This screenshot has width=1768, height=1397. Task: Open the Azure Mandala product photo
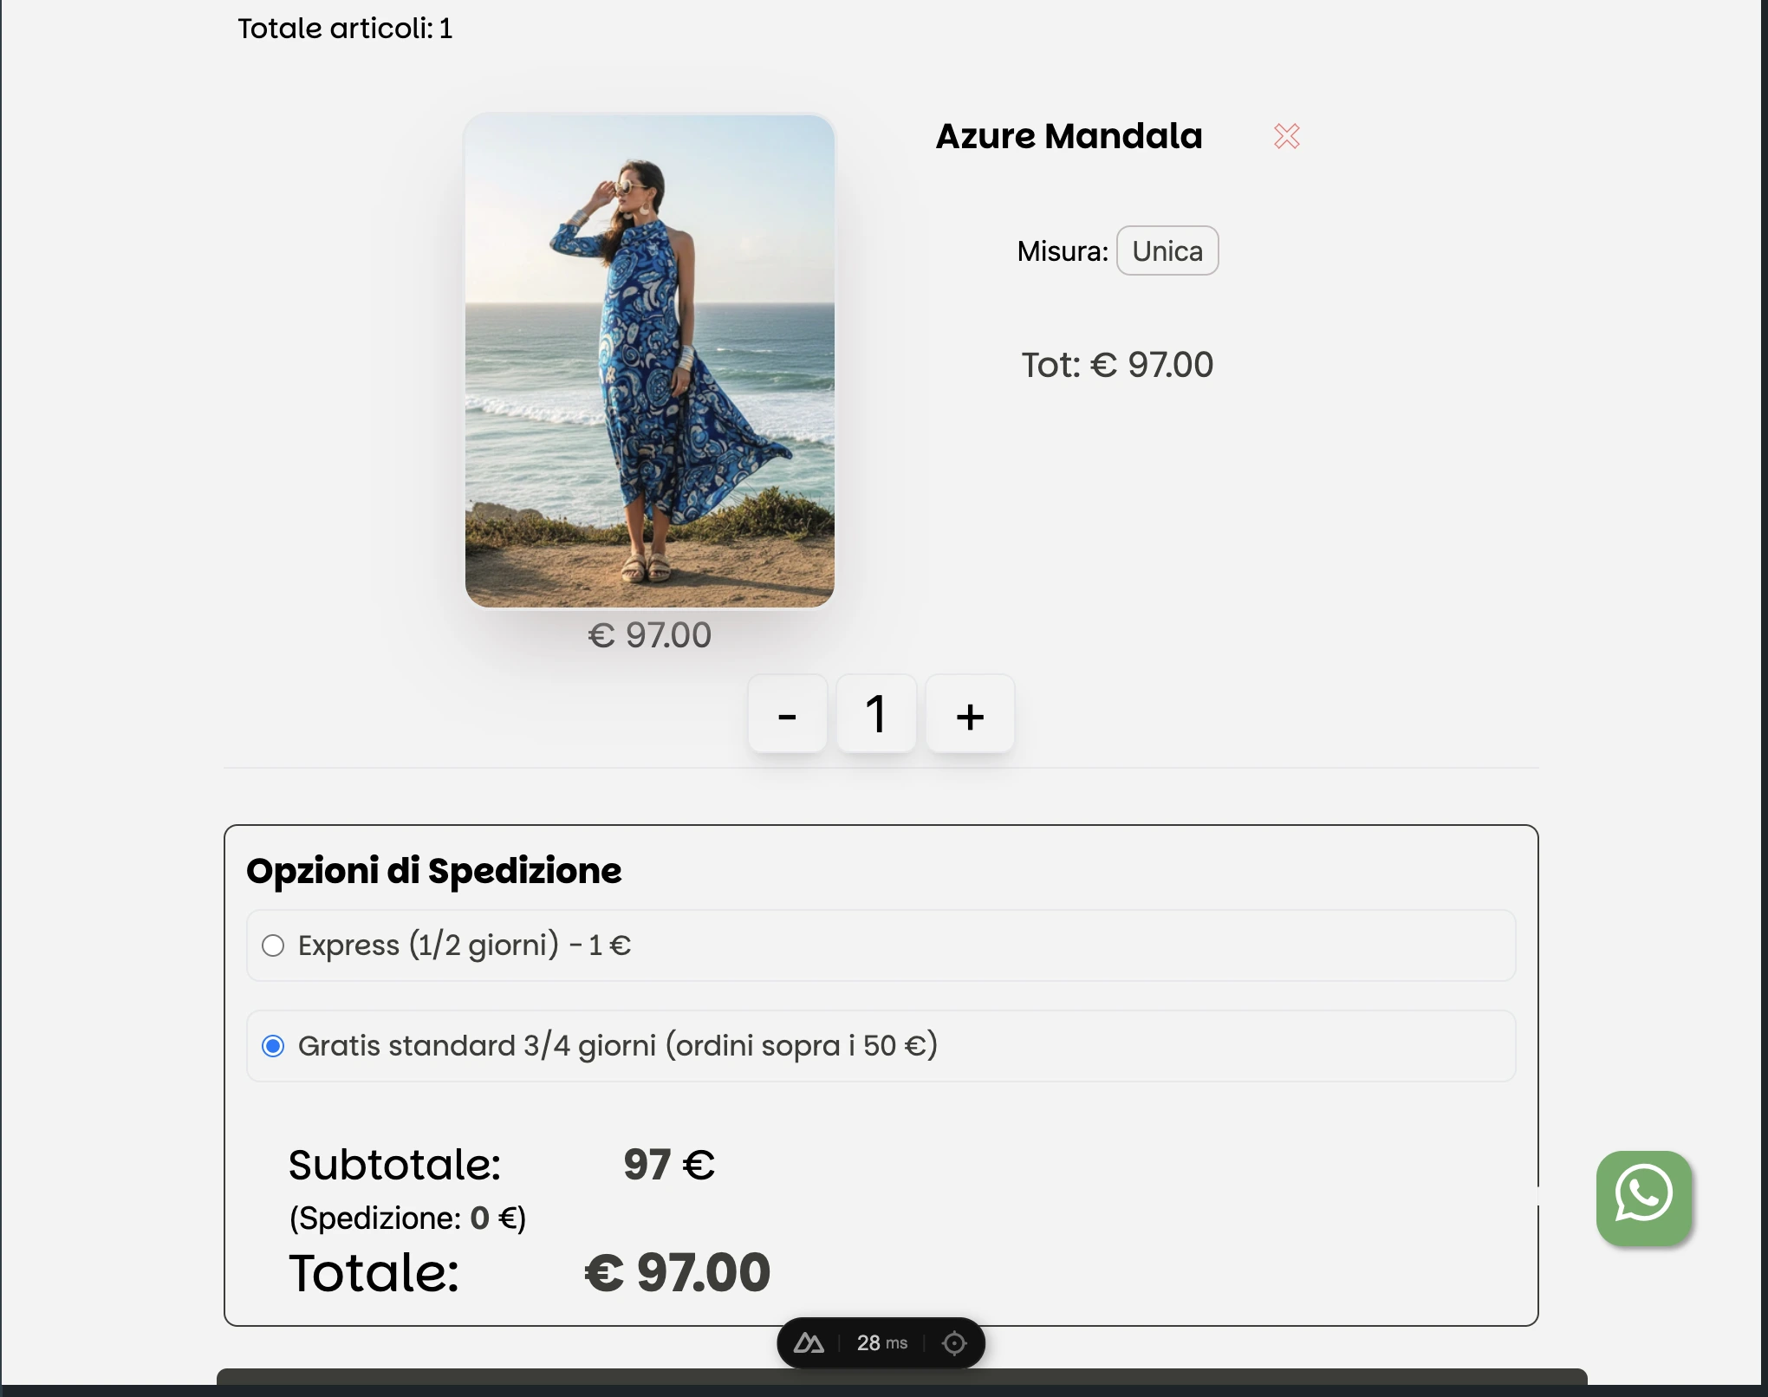(x=648, y=361)
